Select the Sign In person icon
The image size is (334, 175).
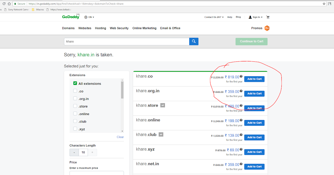tap(250, 17)
